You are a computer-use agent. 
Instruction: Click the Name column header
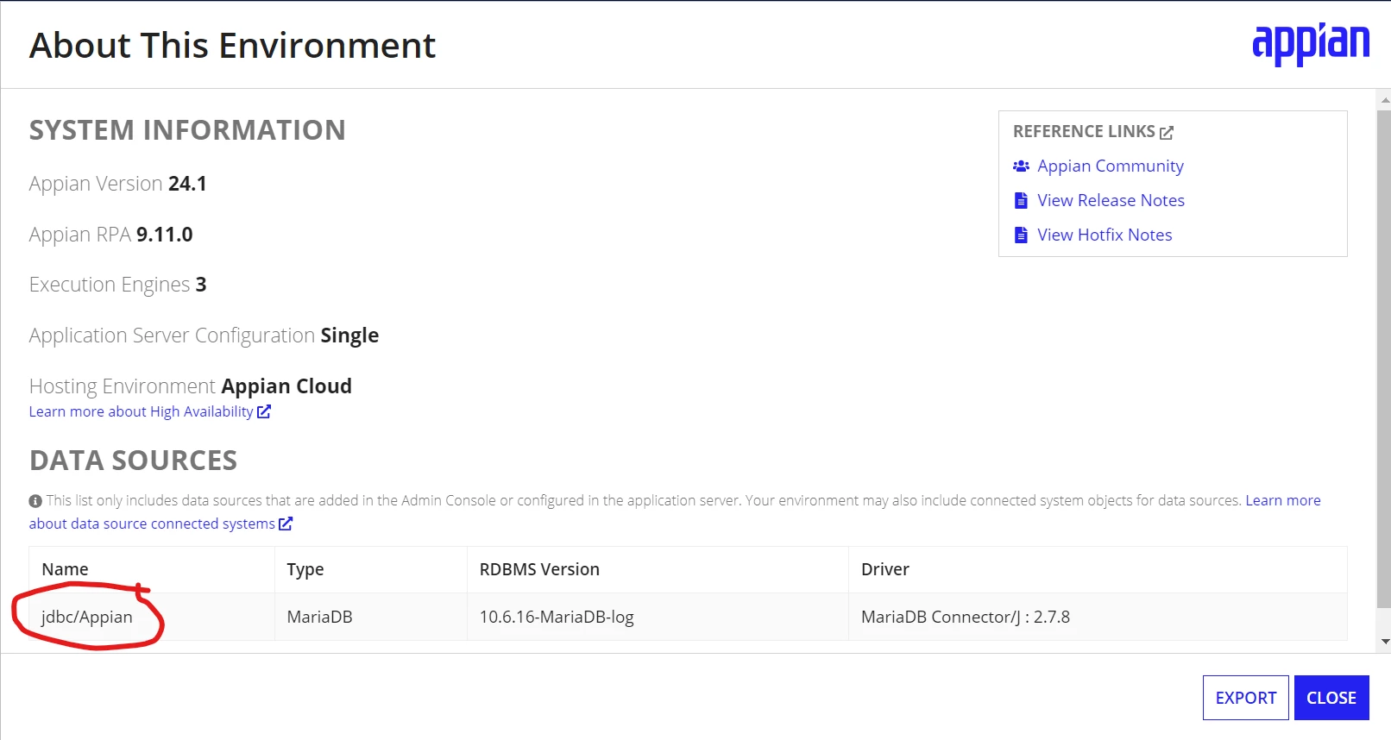click(x=65, y=569)
